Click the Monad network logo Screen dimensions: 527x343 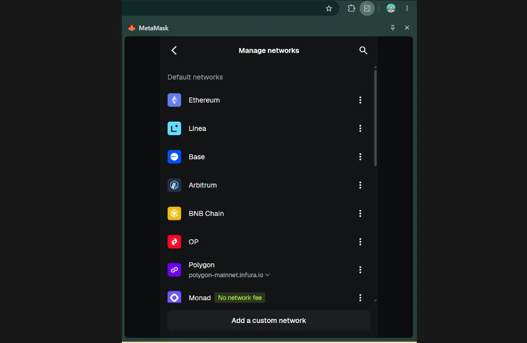[x=174, y=297]
